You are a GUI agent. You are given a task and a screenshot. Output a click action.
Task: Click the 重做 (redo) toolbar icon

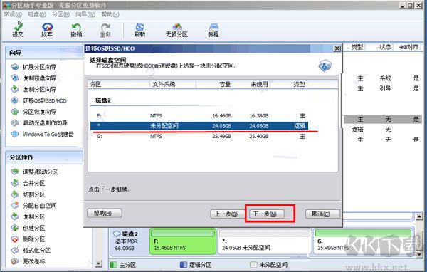click(105, 29)
